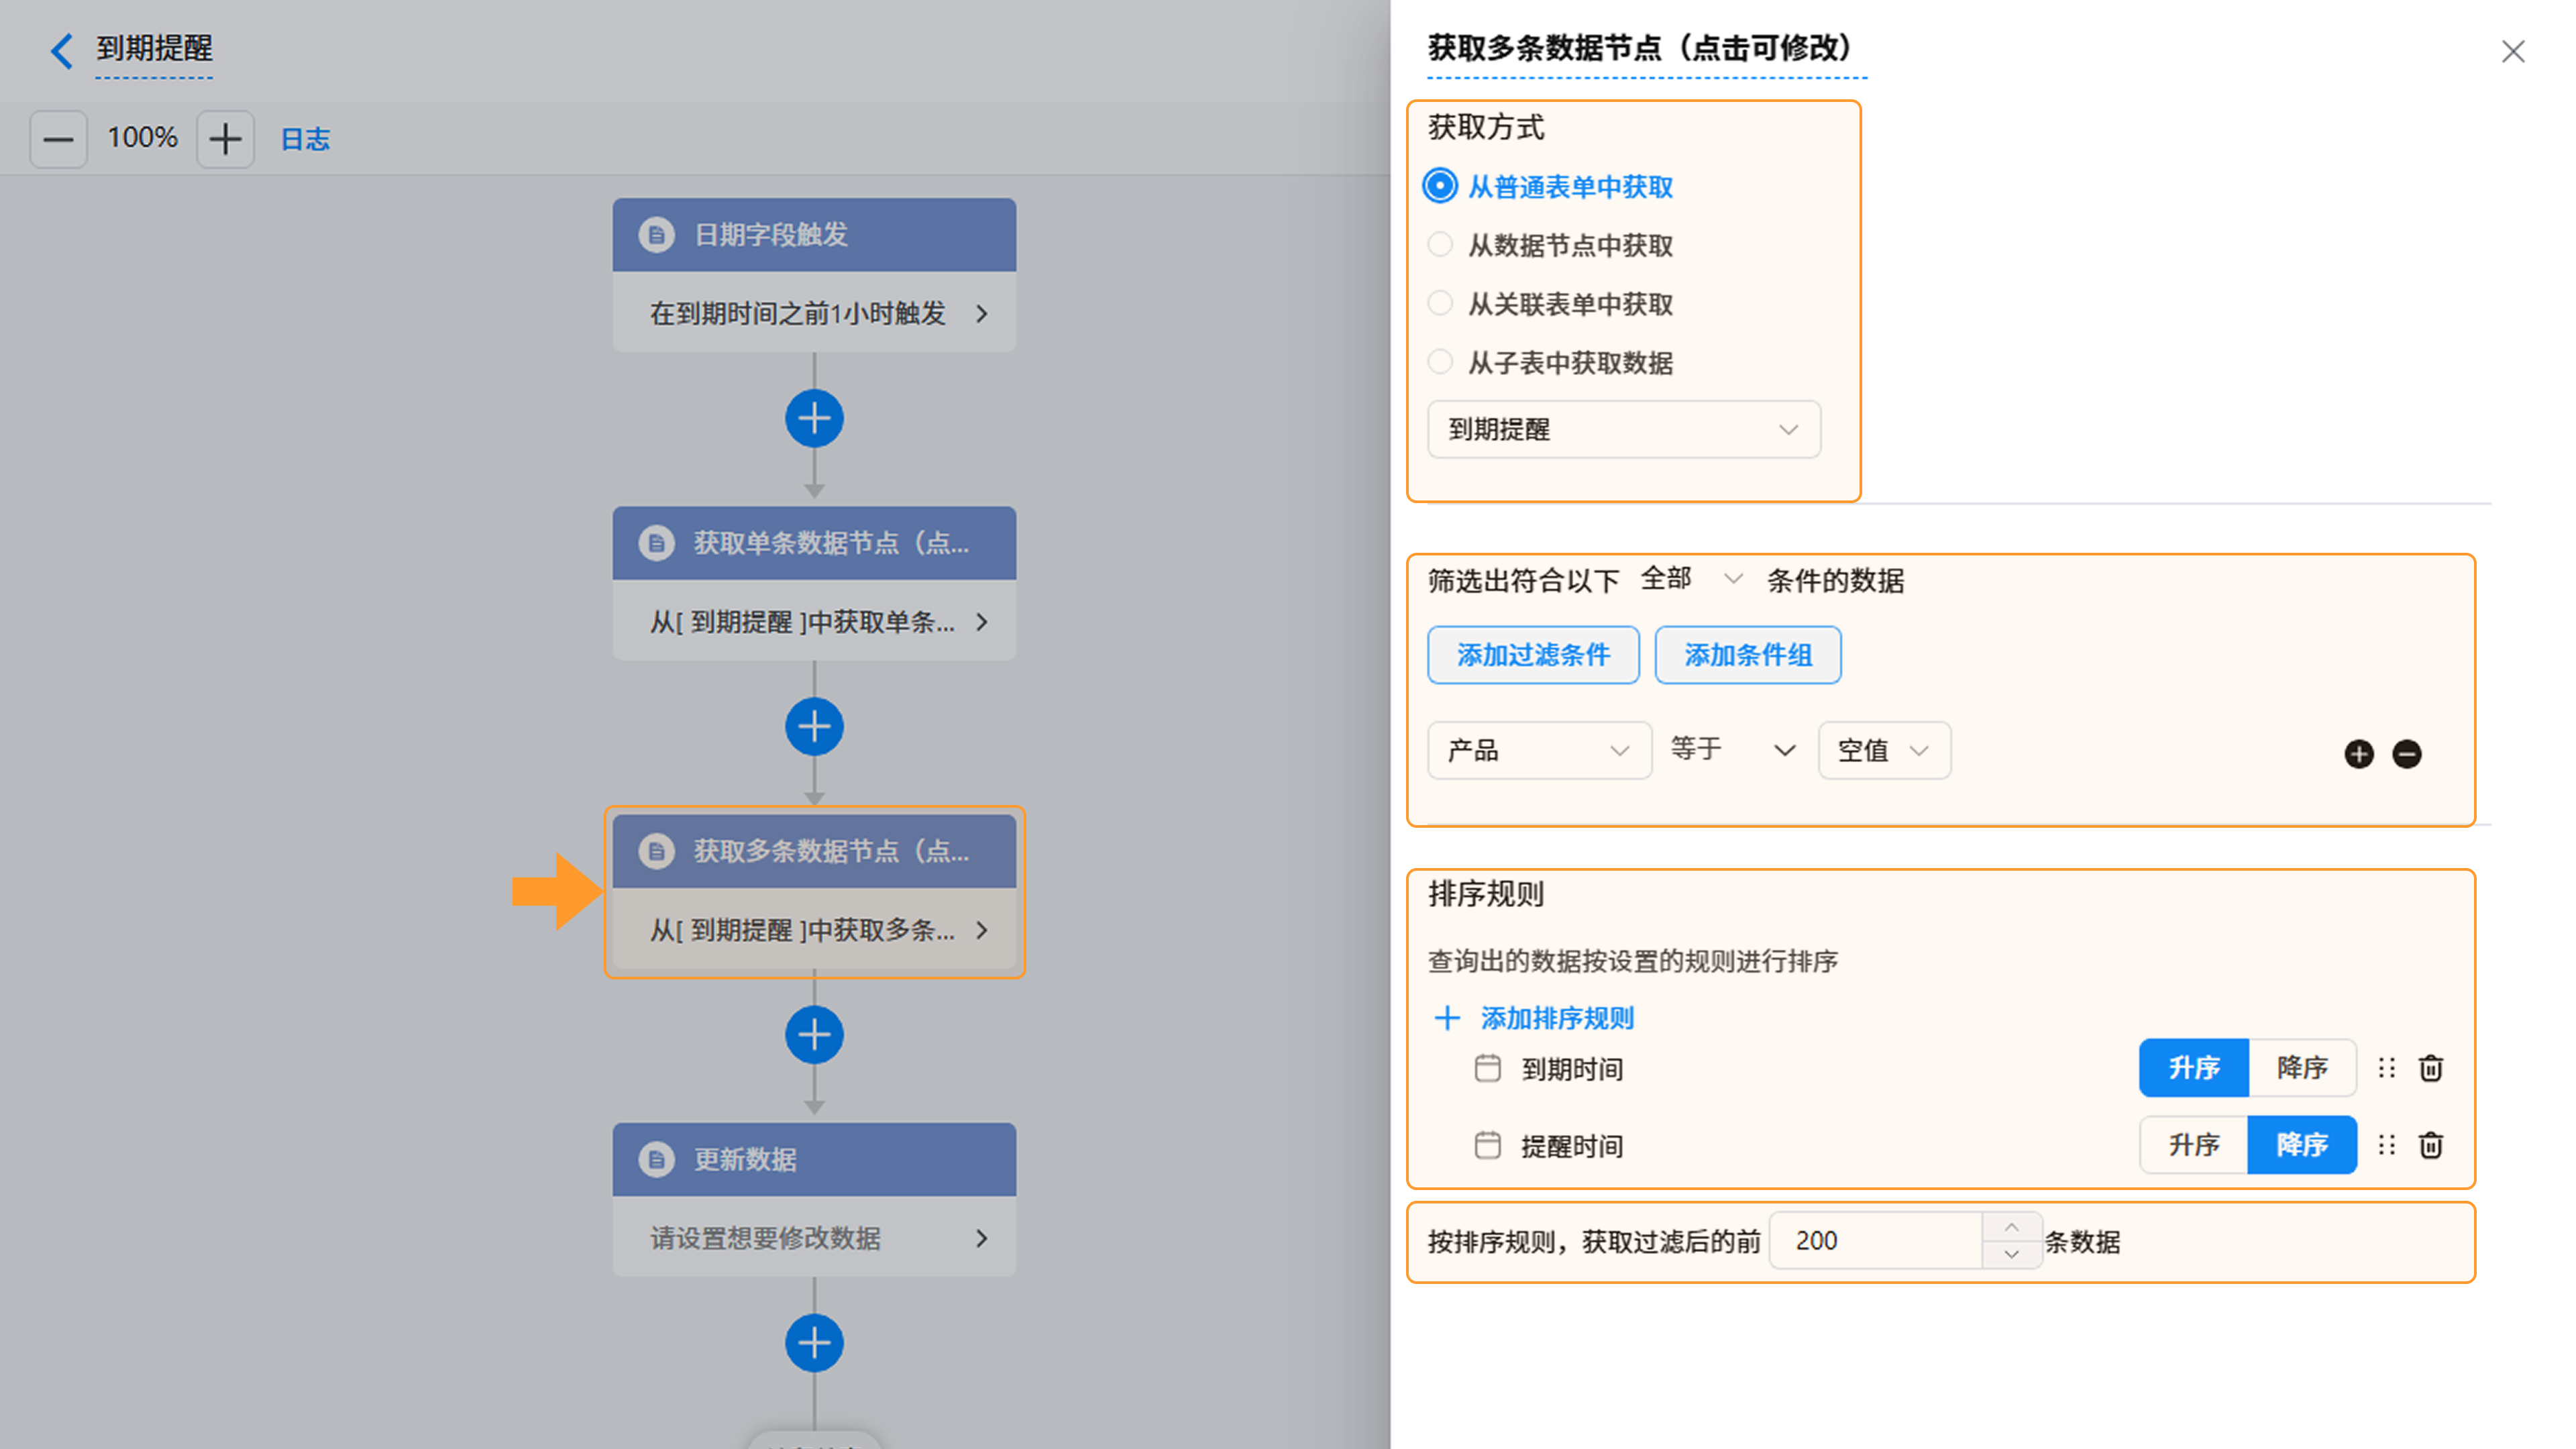Image resolution: width=2576 pixels, height=1449 pixels.
Task: Select the 日期字段触发 node header
Action: (x=814, y=235)
